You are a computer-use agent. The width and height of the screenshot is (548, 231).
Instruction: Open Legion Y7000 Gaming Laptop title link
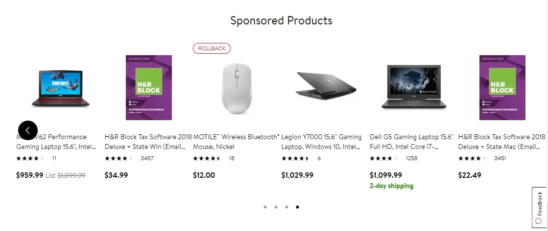321,142
